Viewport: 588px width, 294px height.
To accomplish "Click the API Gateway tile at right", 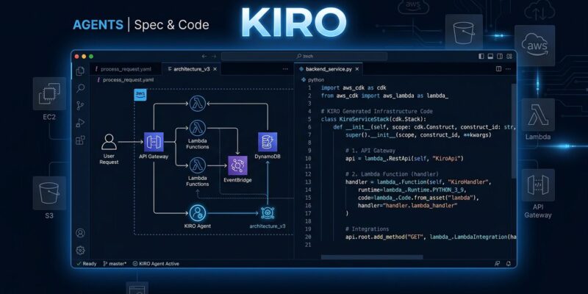I will point(538,185).
